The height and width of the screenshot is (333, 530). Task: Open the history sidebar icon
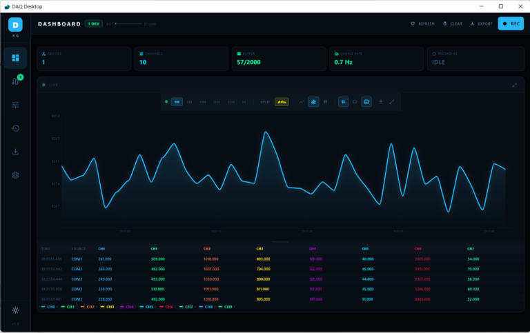click(x=15, y=128)
